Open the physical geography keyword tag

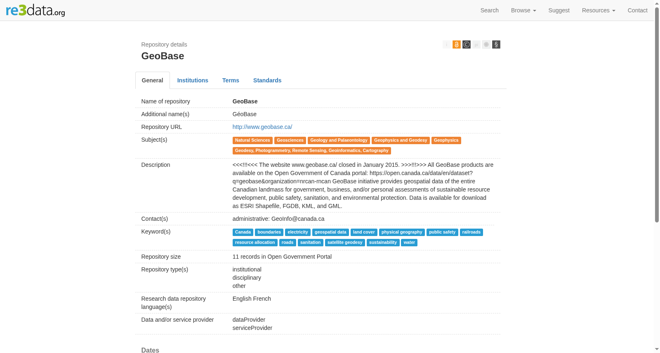(x=402, y=232)
